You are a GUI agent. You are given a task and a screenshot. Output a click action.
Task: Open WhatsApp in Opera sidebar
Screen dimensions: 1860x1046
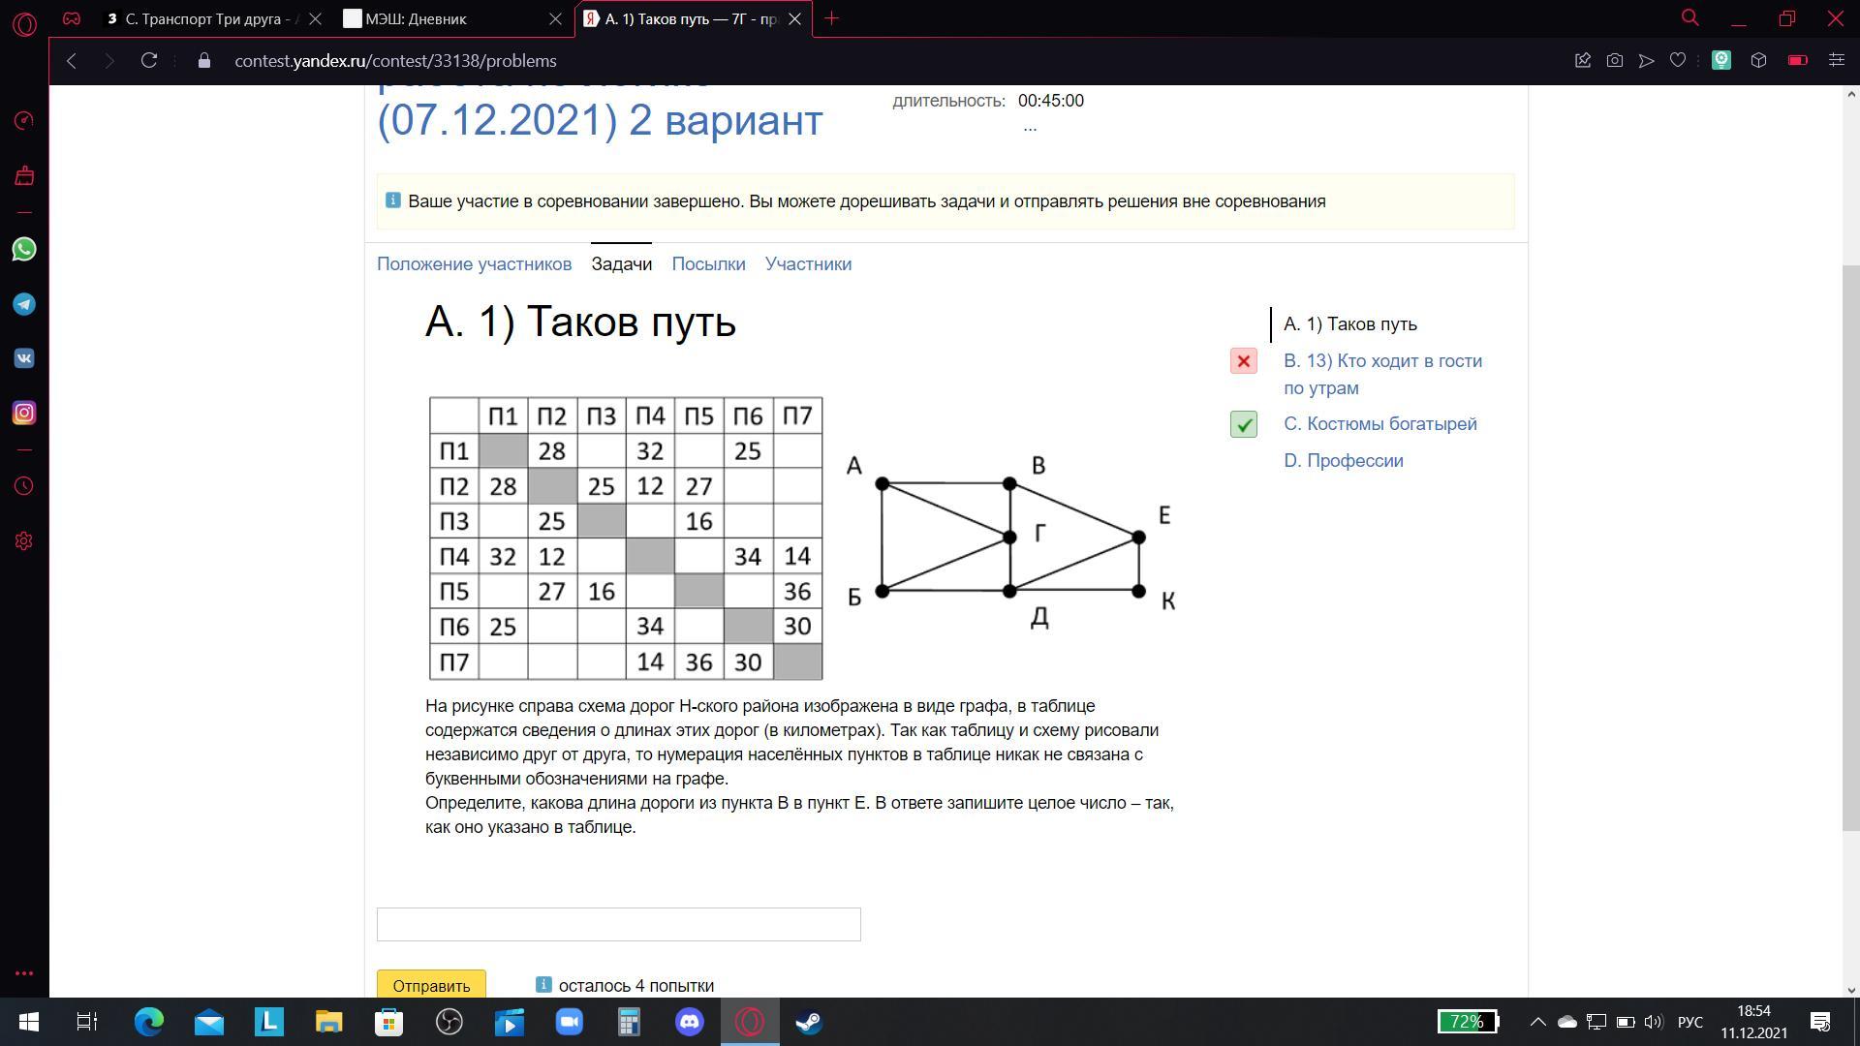24,250
